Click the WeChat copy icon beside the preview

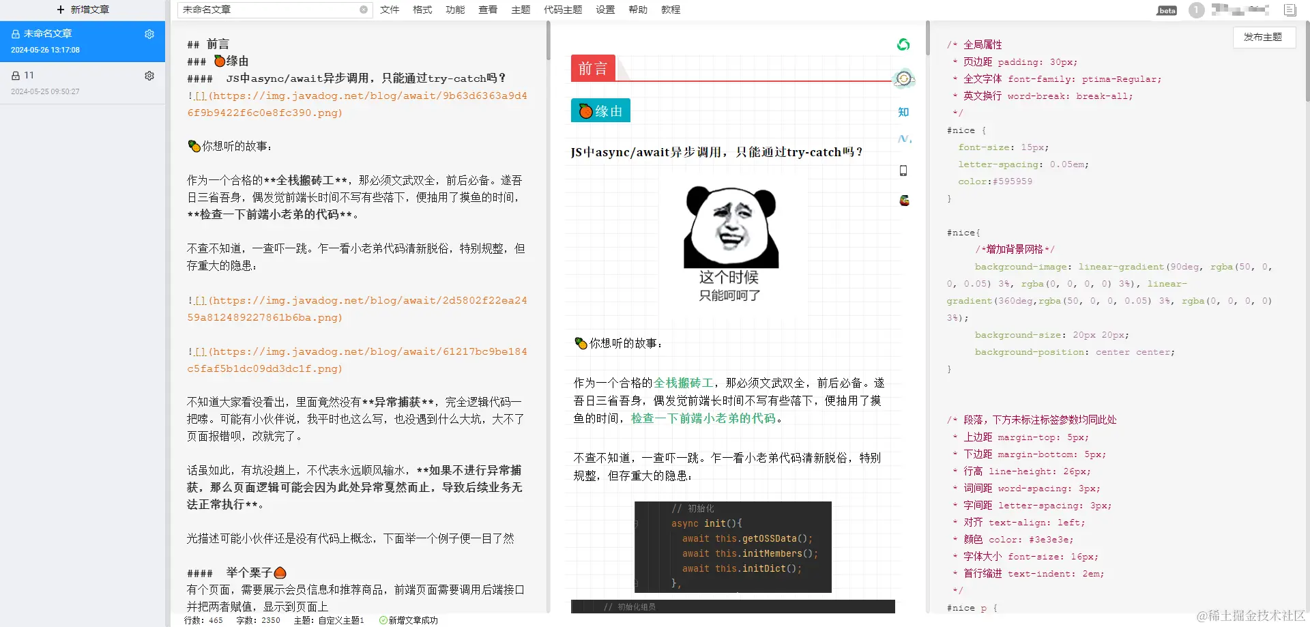point(903,44)
